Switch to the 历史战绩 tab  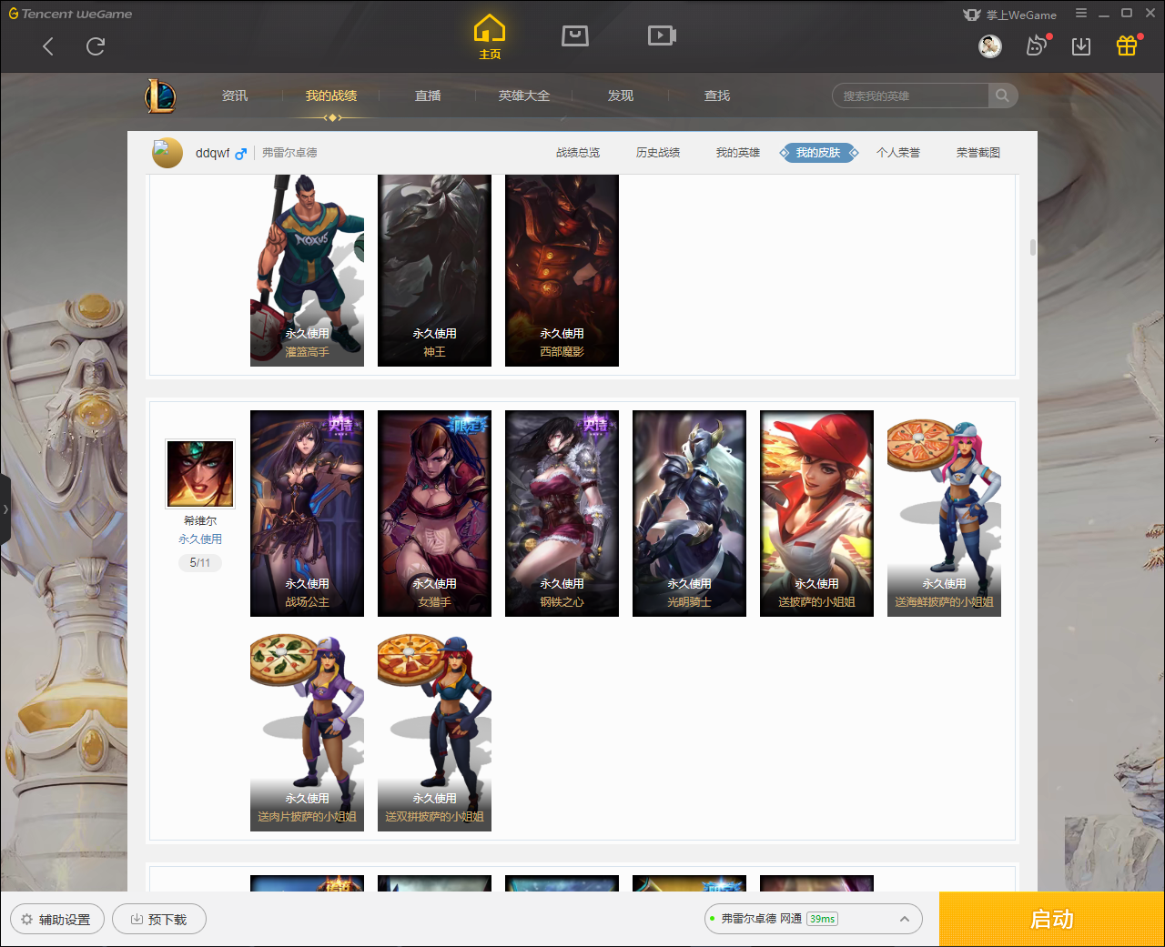pos(657,153)
